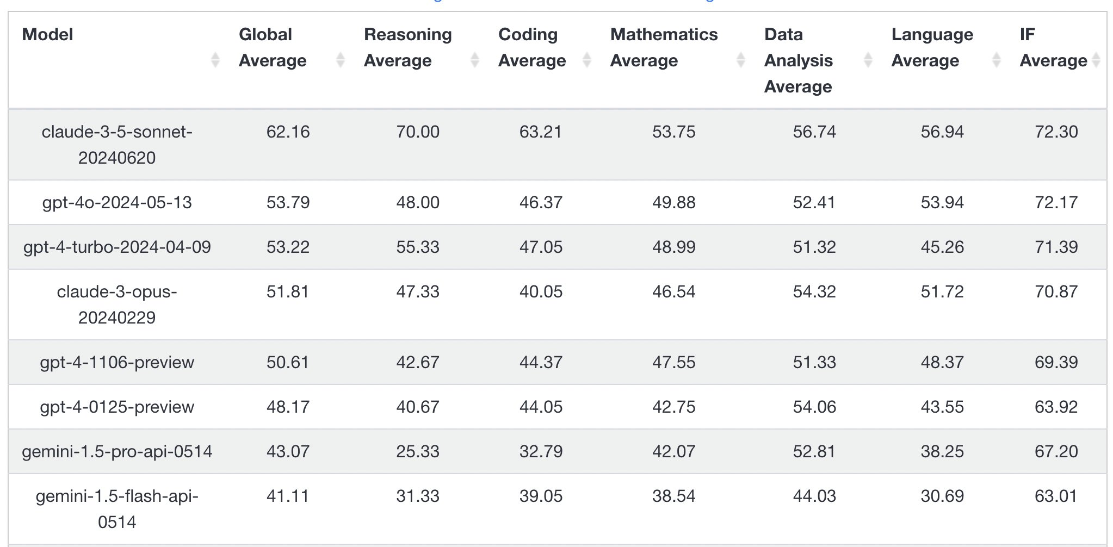Click the Language Average sort arrows
1113x547 pixels.
click(997, 60)
